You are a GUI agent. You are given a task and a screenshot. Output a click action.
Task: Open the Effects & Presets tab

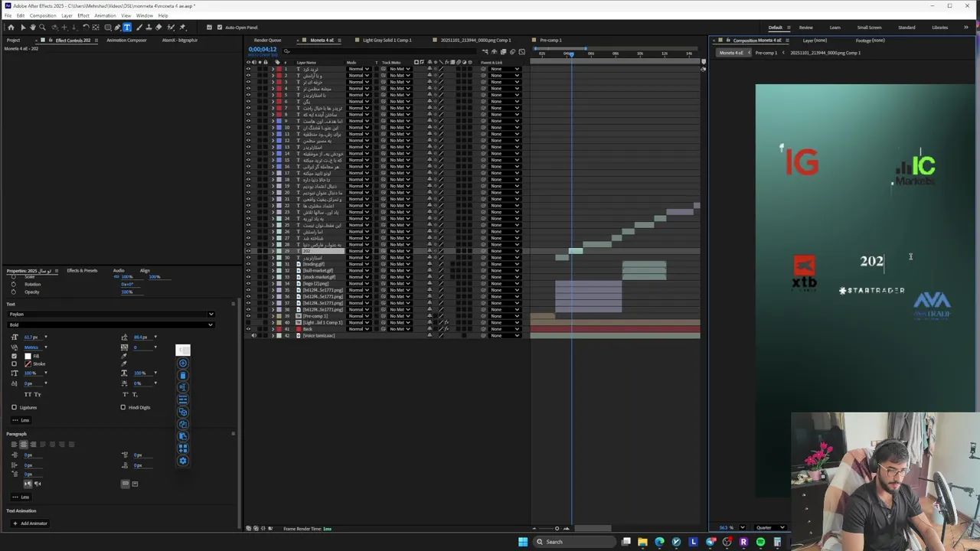[82, 270]
